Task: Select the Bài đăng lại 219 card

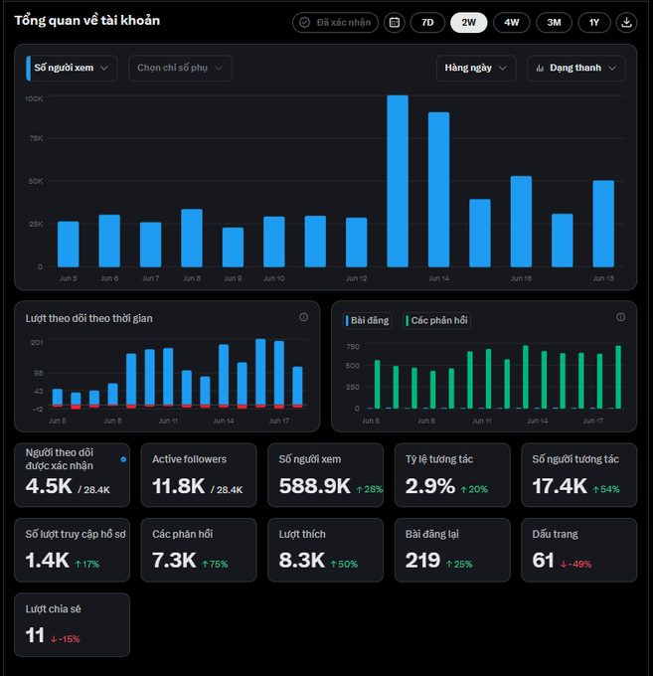Action: tap(452, 550)
